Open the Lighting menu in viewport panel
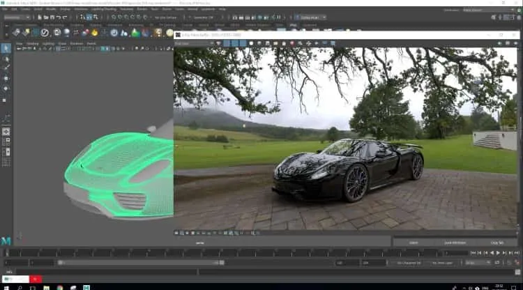The width and height of the screenshot is (523, 290). 48,43
